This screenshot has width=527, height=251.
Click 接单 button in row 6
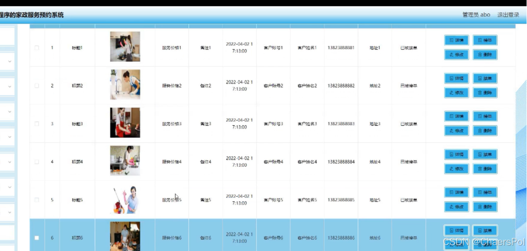485,230
